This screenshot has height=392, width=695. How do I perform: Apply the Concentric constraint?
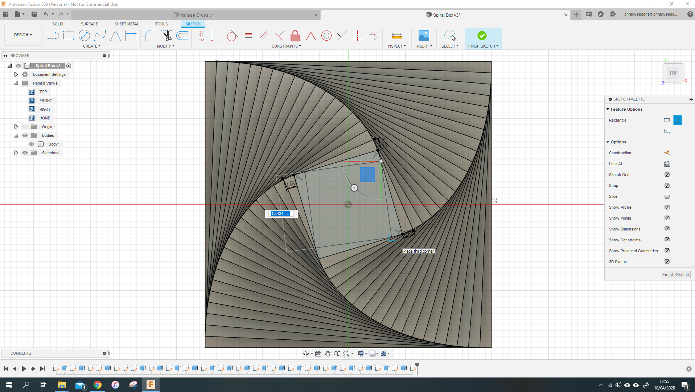pos(326,36)
